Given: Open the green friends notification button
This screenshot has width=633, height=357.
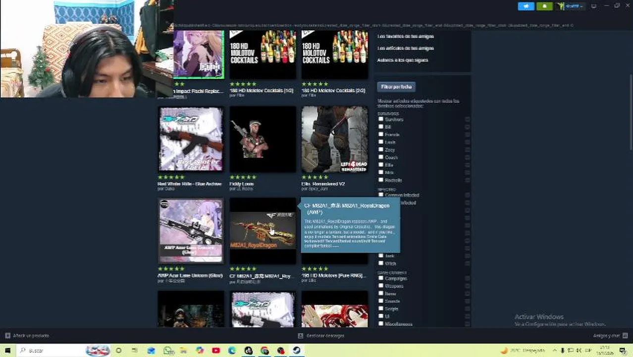Looking at the screenshot, I should click(x=545, y=6).
